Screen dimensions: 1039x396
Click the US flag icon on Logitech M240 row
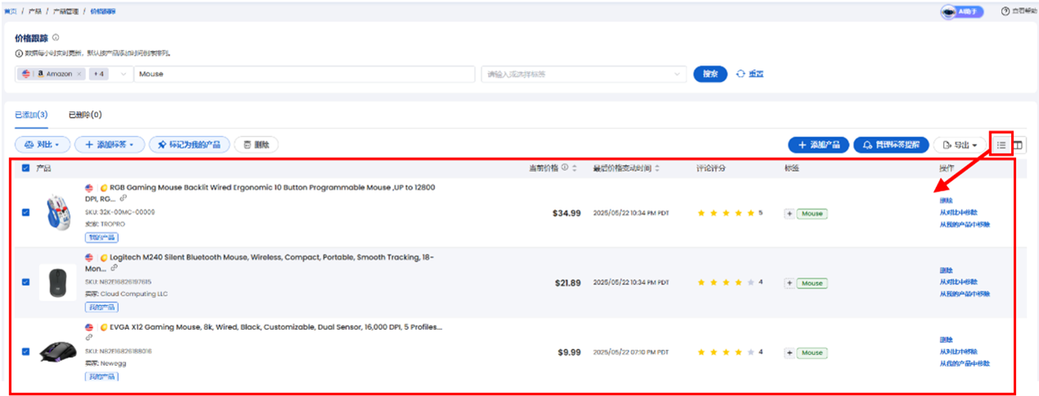pos(89,257)
